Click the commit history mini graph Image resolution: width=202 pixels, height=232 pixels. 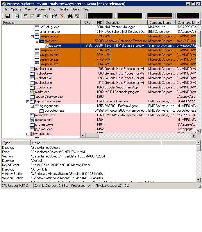[130, 16]
